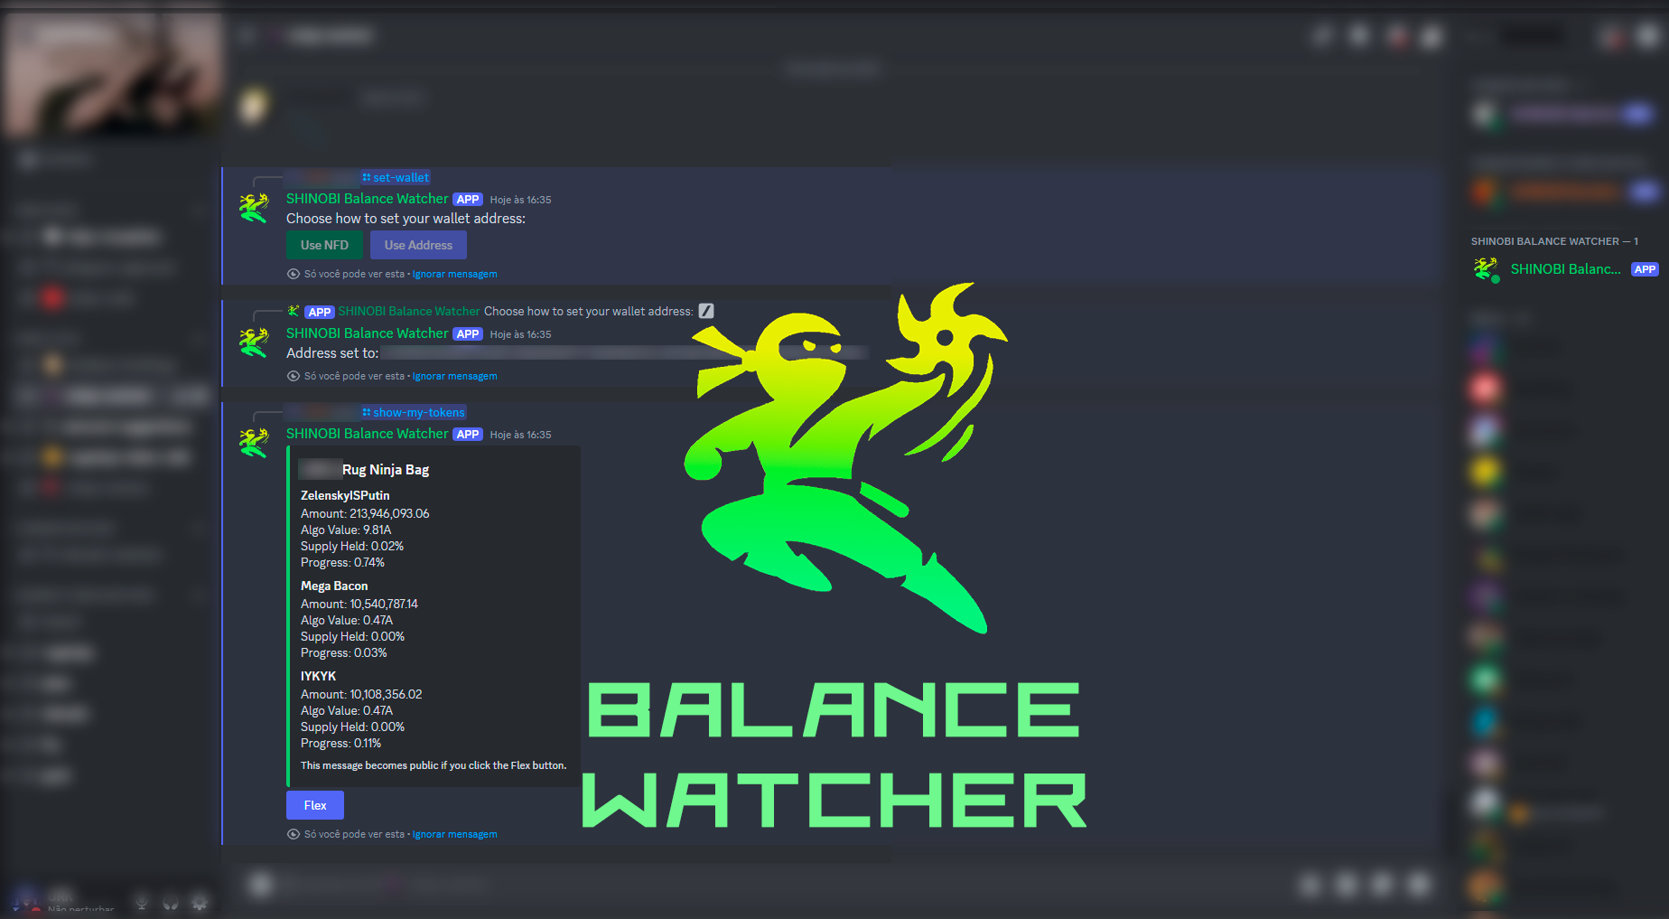Click 'Progress: 0.11%' line

(x=341, y=743)
